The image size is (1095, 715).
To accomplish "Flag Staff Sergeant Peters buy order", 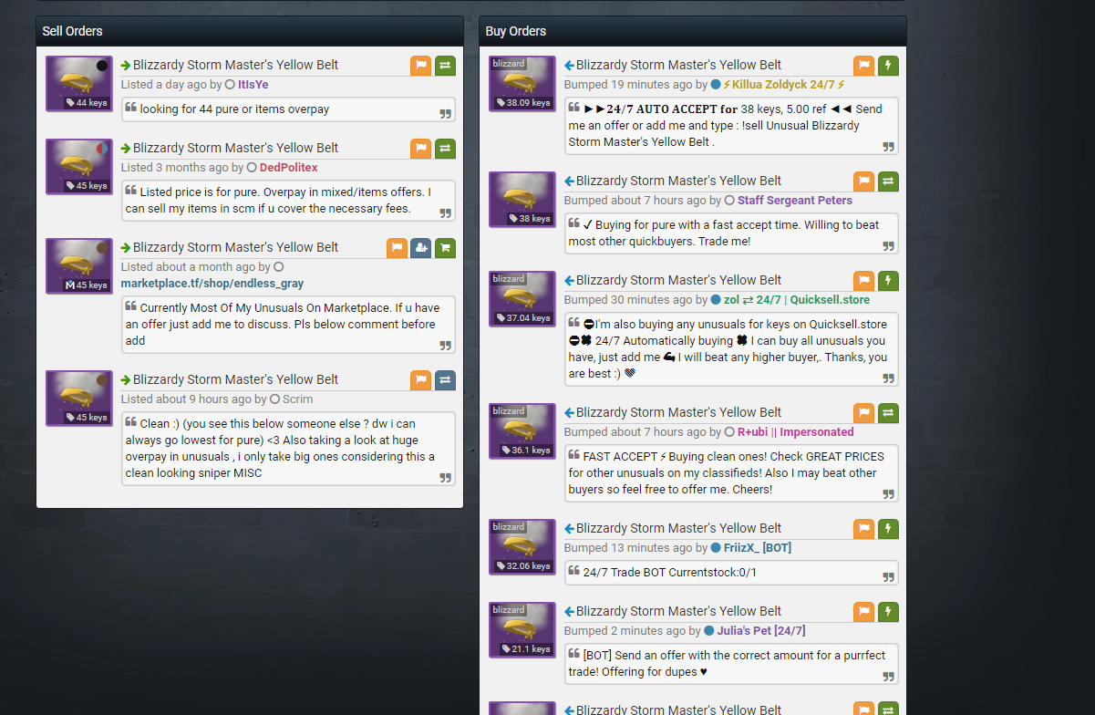I will 863,181.
